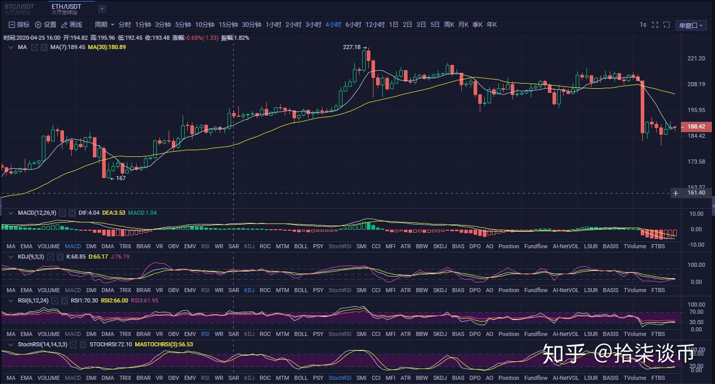Expand the 周期 period dropdown
This screenshot has width=715, height=384.
click(x=104, y=25)
